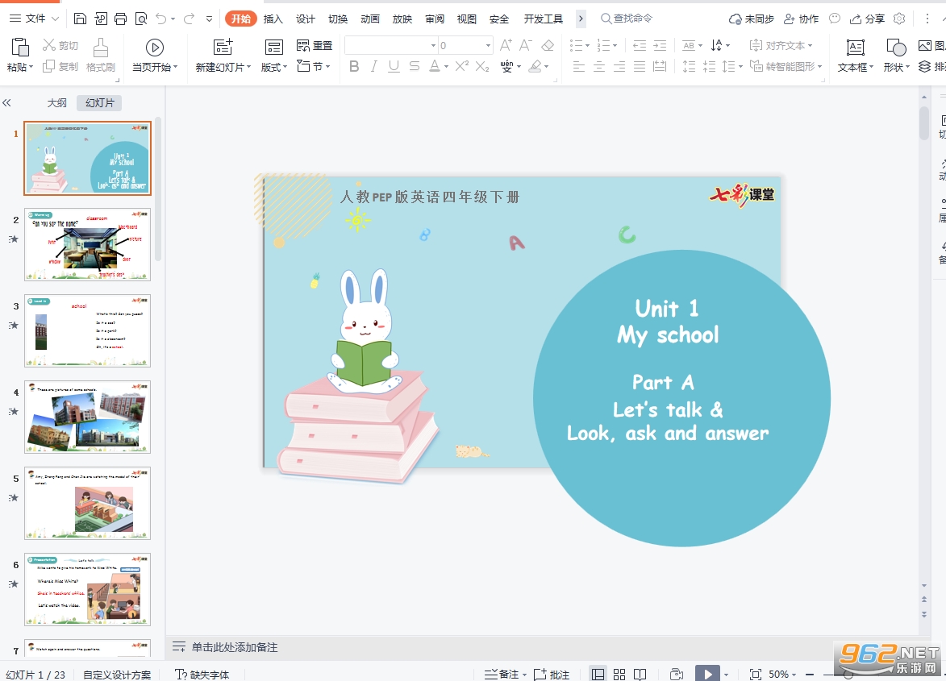Viewport: 946px width, 681px height.
Task: Toggle Italic formatting
Action: (374, 66)
